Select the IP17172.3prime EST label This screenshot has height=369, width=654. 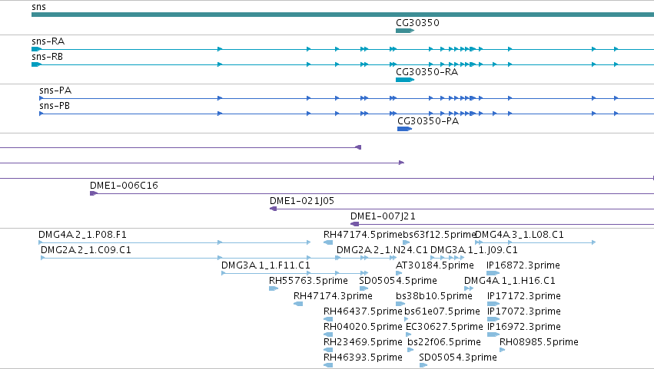click(524, 295)
